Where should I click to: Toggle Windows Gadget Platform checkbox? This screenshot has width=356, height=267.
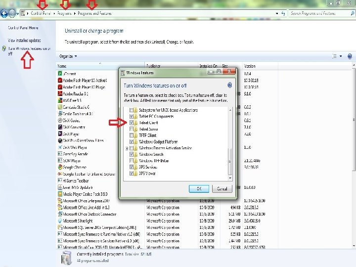[131, 142]
